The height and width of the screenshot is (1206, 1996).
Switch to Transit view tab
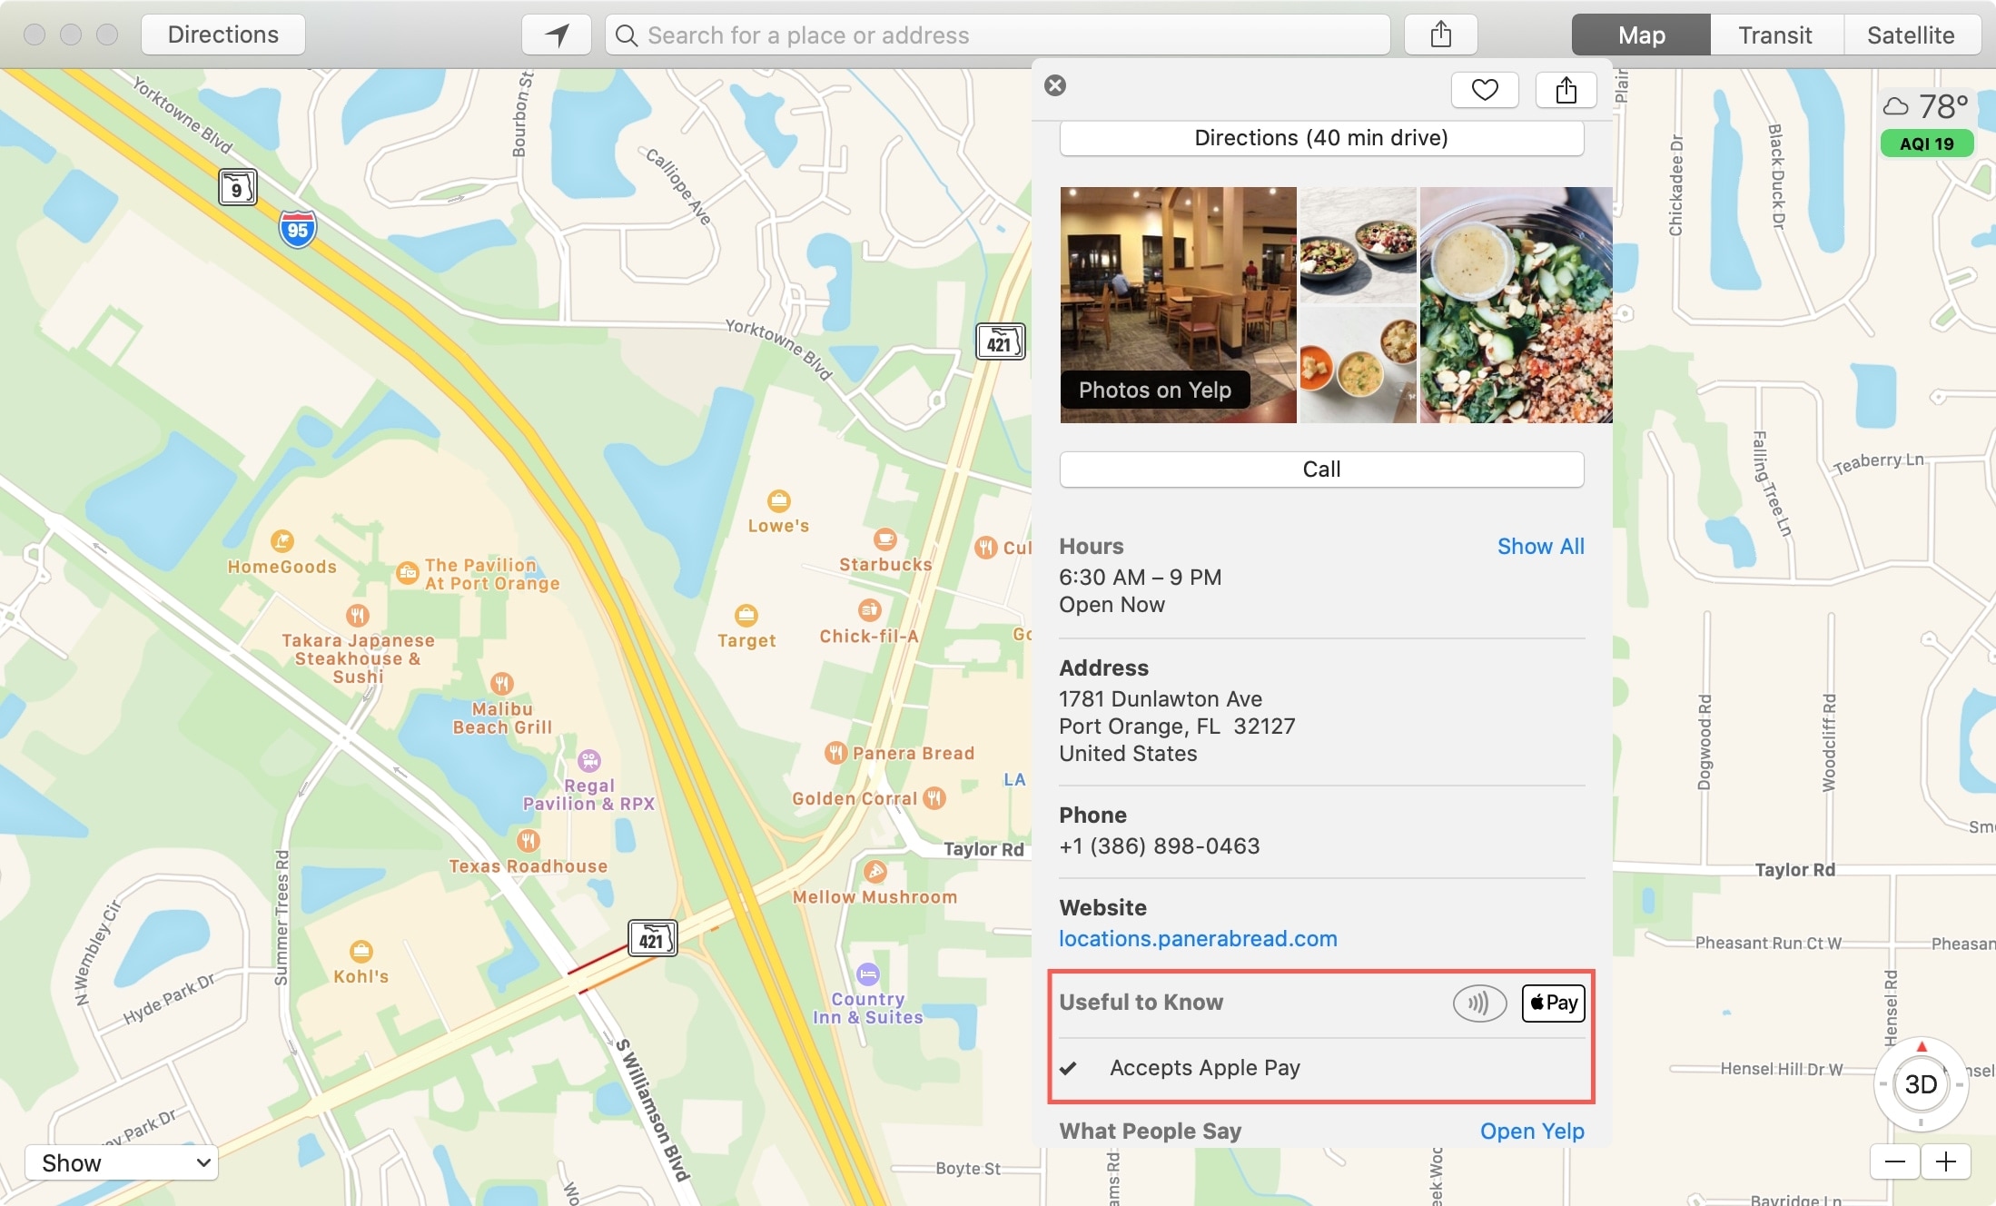click(x=1775, y=35)
